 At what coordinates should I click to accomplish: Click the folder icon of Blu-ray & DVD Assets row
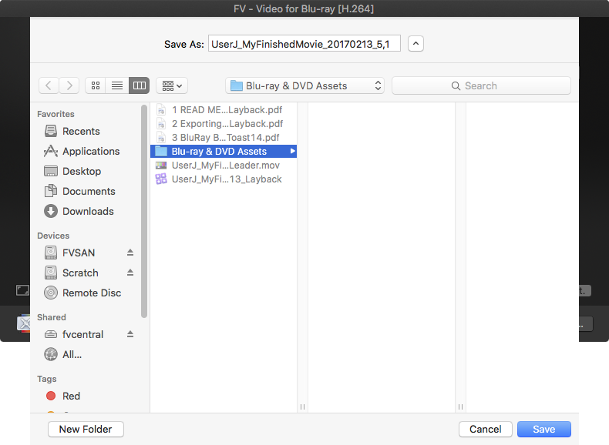[161, 152]
